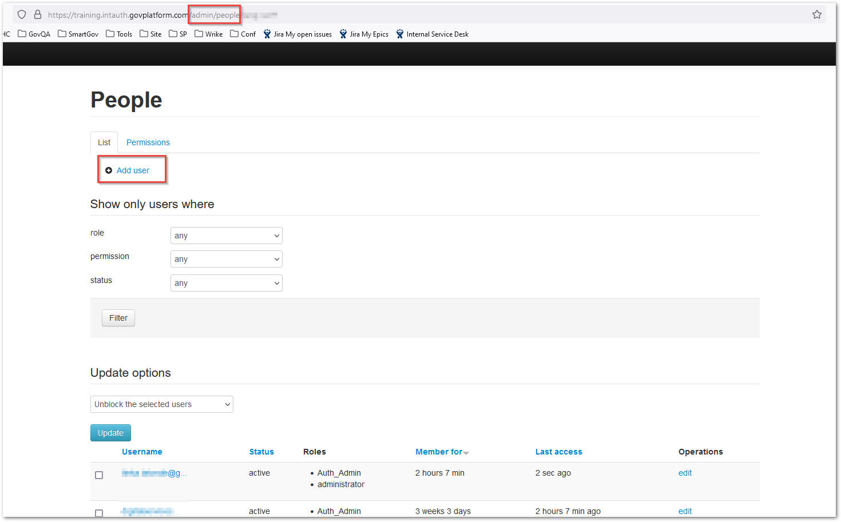The width and height of the screenshot is (841, 522).
Task: Click the Operations column header
Action: (701, 452)
